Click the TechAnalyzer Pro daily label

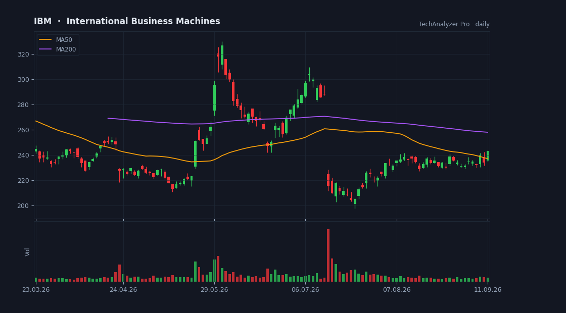(454, 24)
